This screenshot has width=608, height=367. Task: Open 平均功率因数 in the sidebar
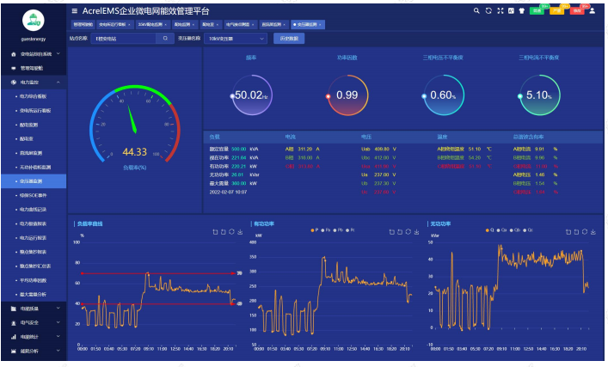(34, 280)
